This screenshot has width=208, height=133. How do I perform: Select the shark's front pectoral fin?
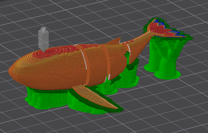click(x=95, y=97)
